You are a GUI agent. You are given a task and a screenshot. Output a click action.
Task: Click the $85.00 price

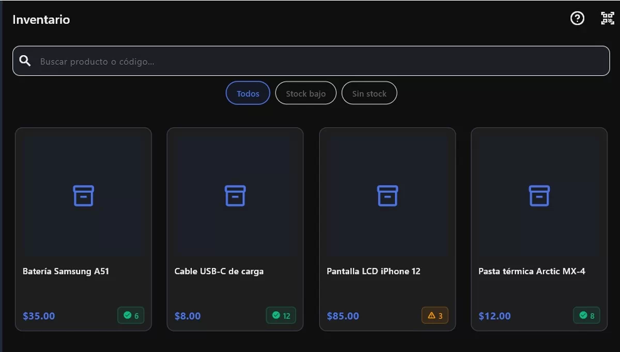(x=343, y=316)
